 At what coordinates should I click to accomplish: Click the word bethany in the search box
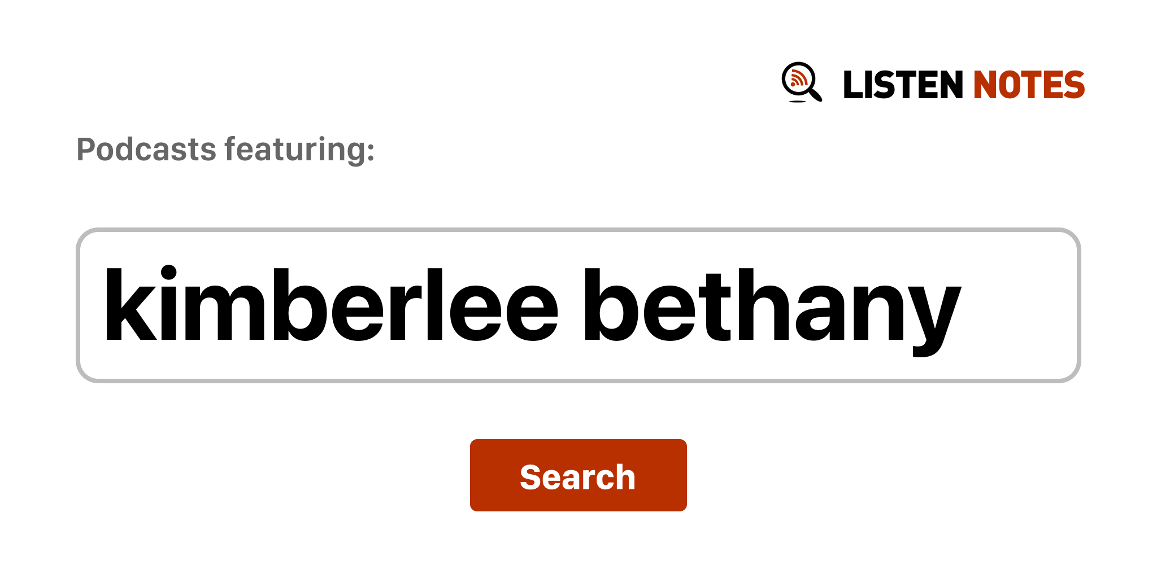point(772,305)
